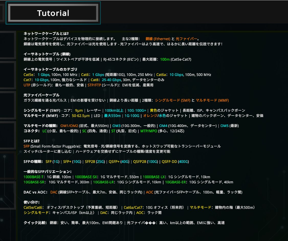The image size is (288, 241).
Task: Click the yellow 'QSFP+' module type
Action: (114, 161)
